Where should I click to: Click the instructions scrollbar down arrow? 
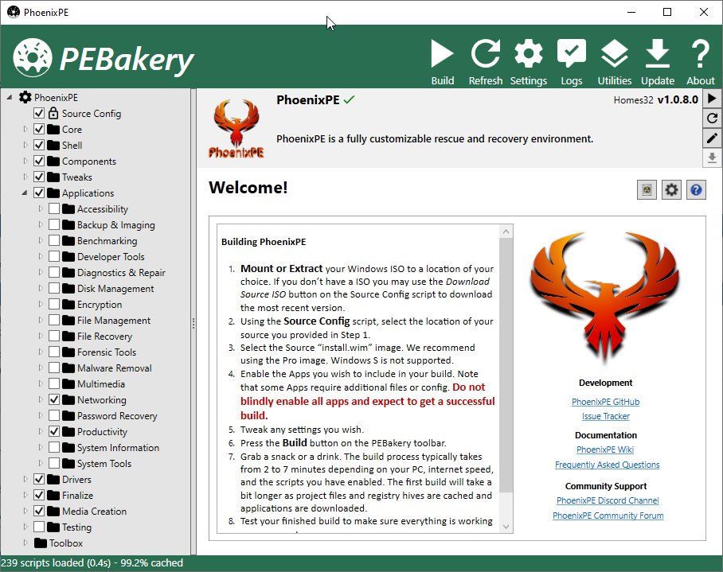(x=506, y=527)
